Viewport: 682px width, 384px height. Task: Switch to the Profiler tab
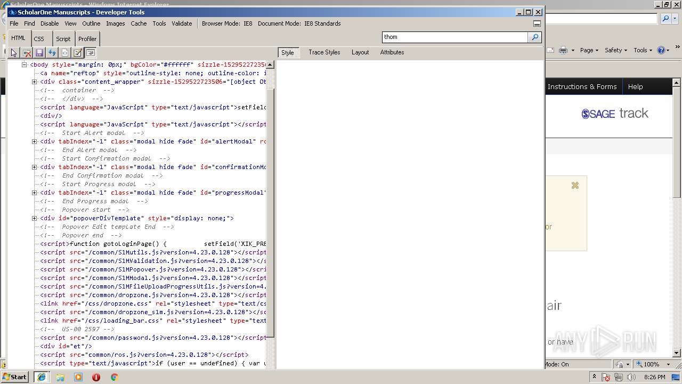pos(87,39)
